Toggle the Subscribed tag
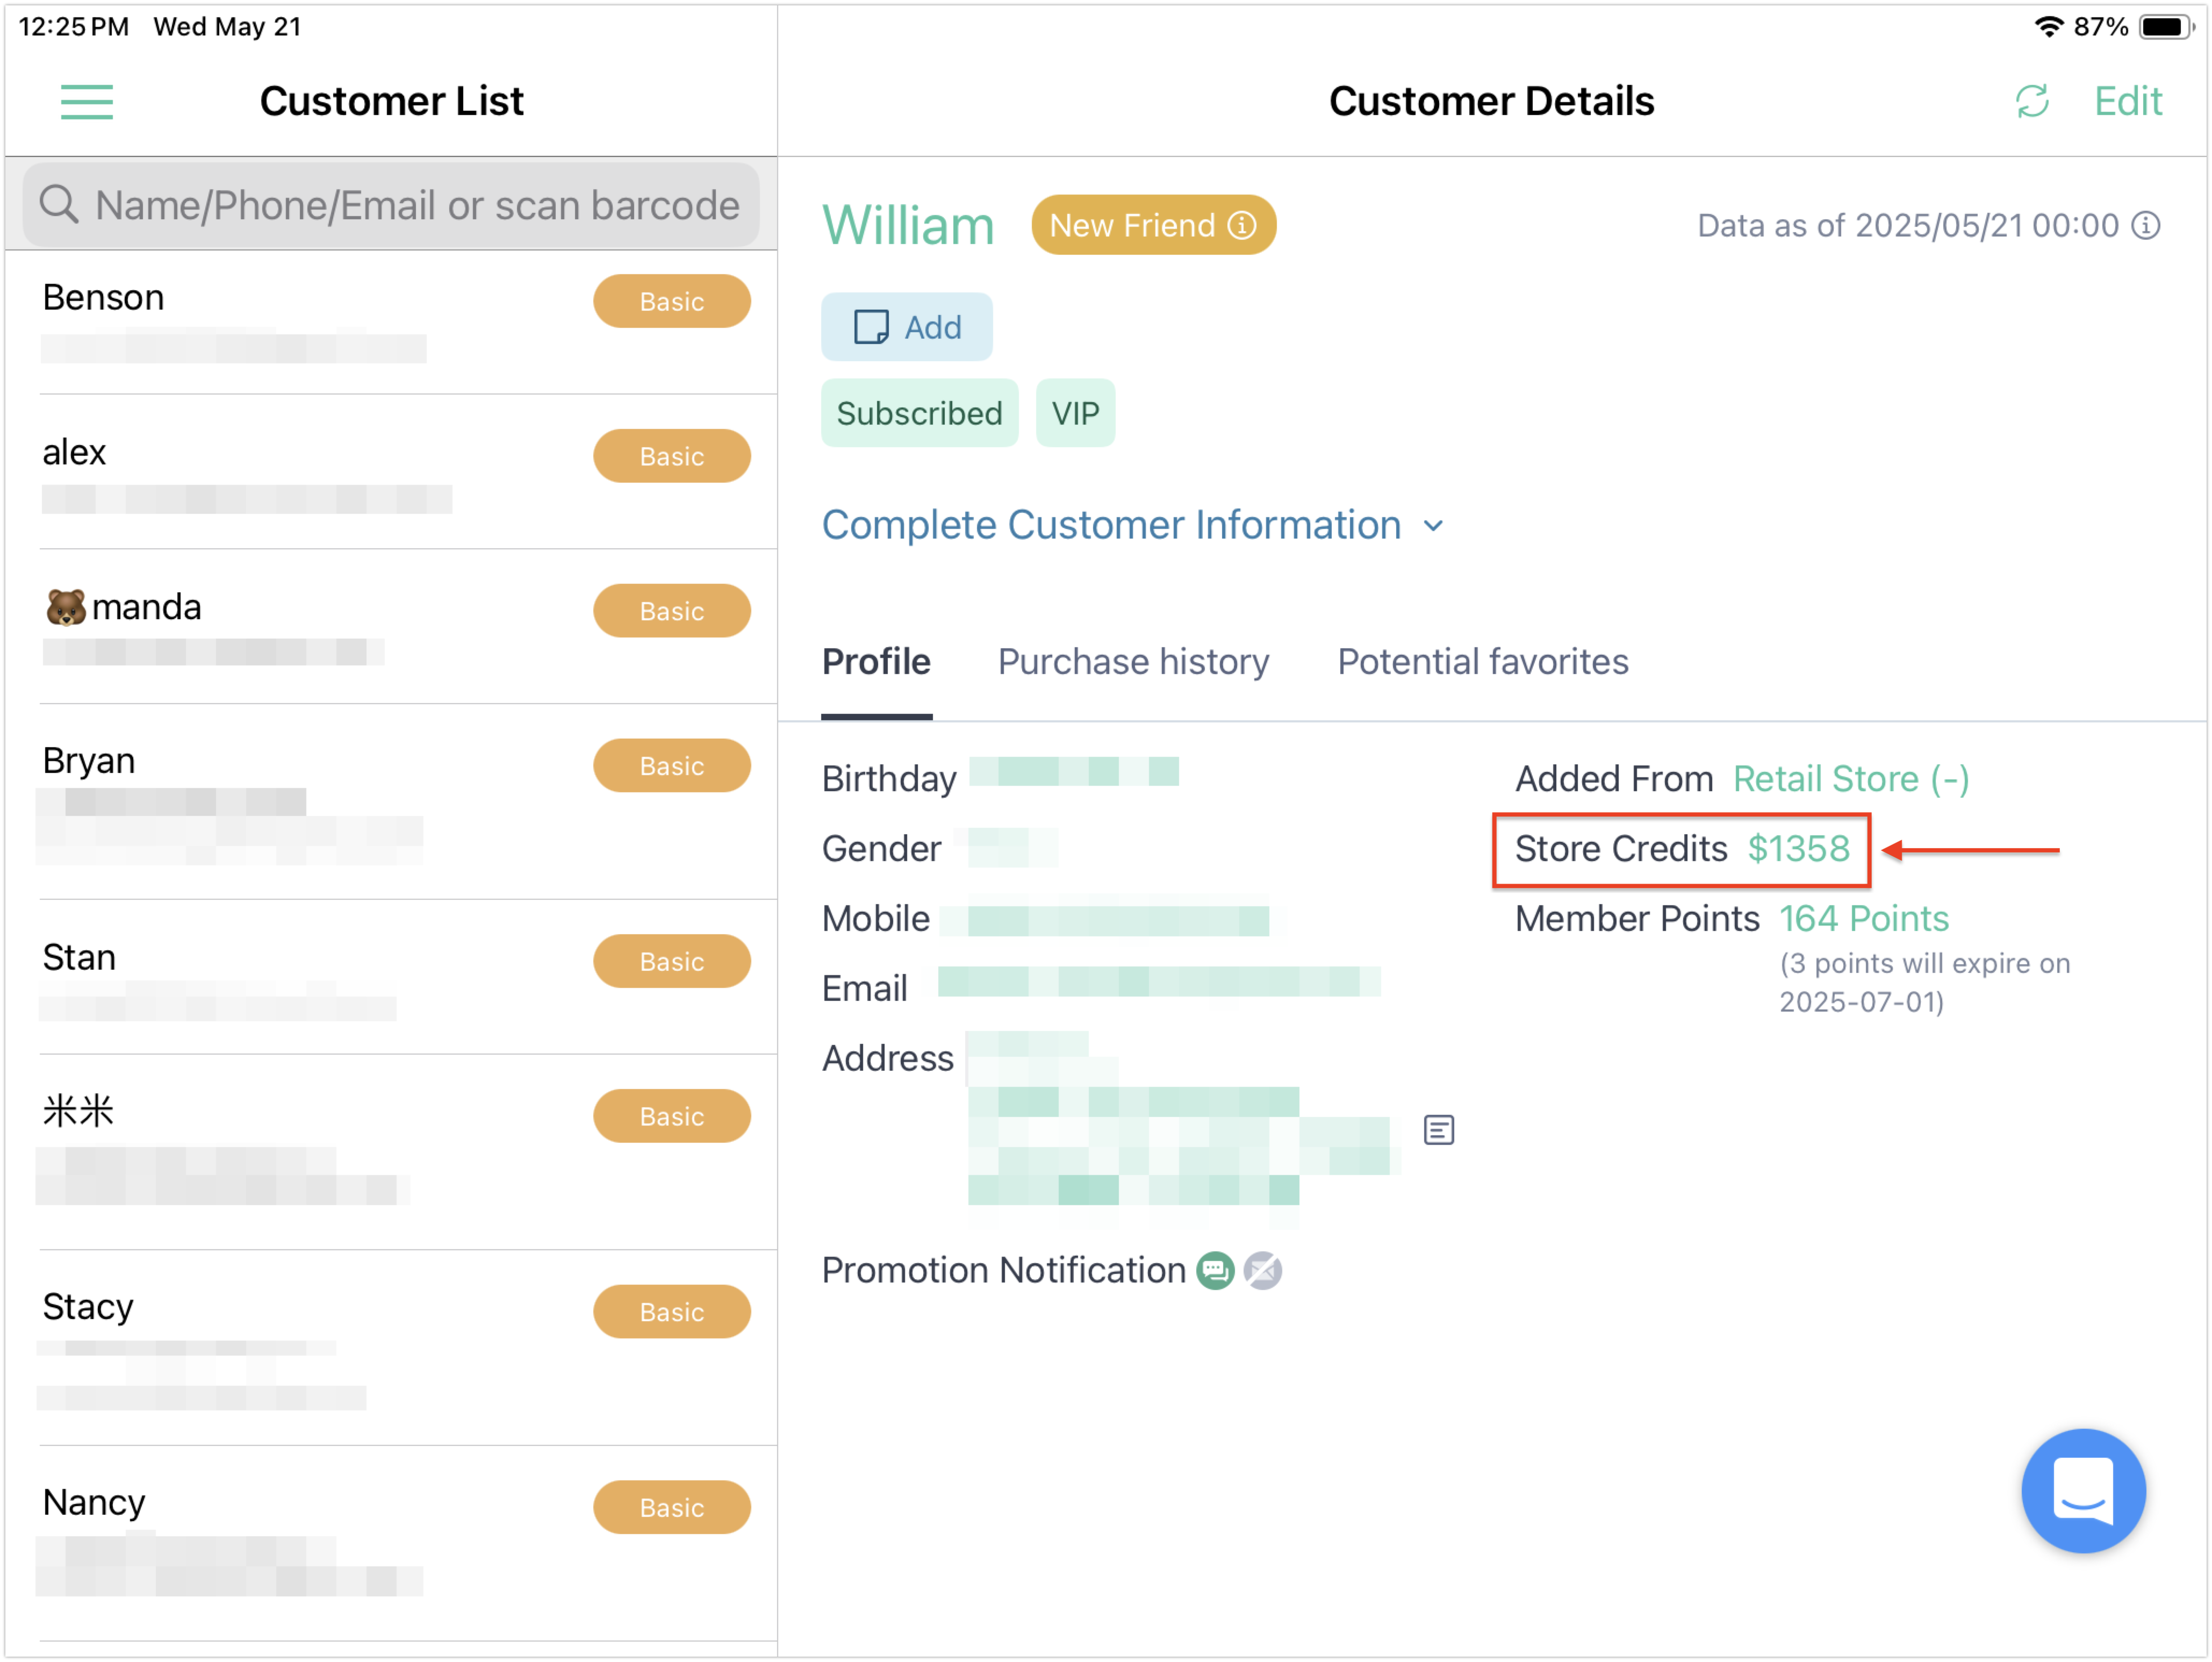Screen dimensions: 2212x1662 pos(919,413)
